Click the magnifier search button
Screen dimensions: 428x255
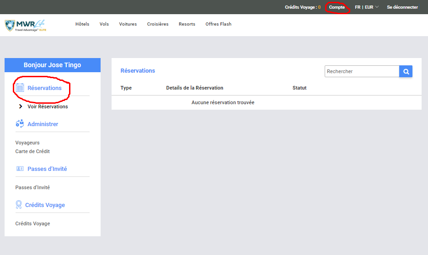[406, 71]
